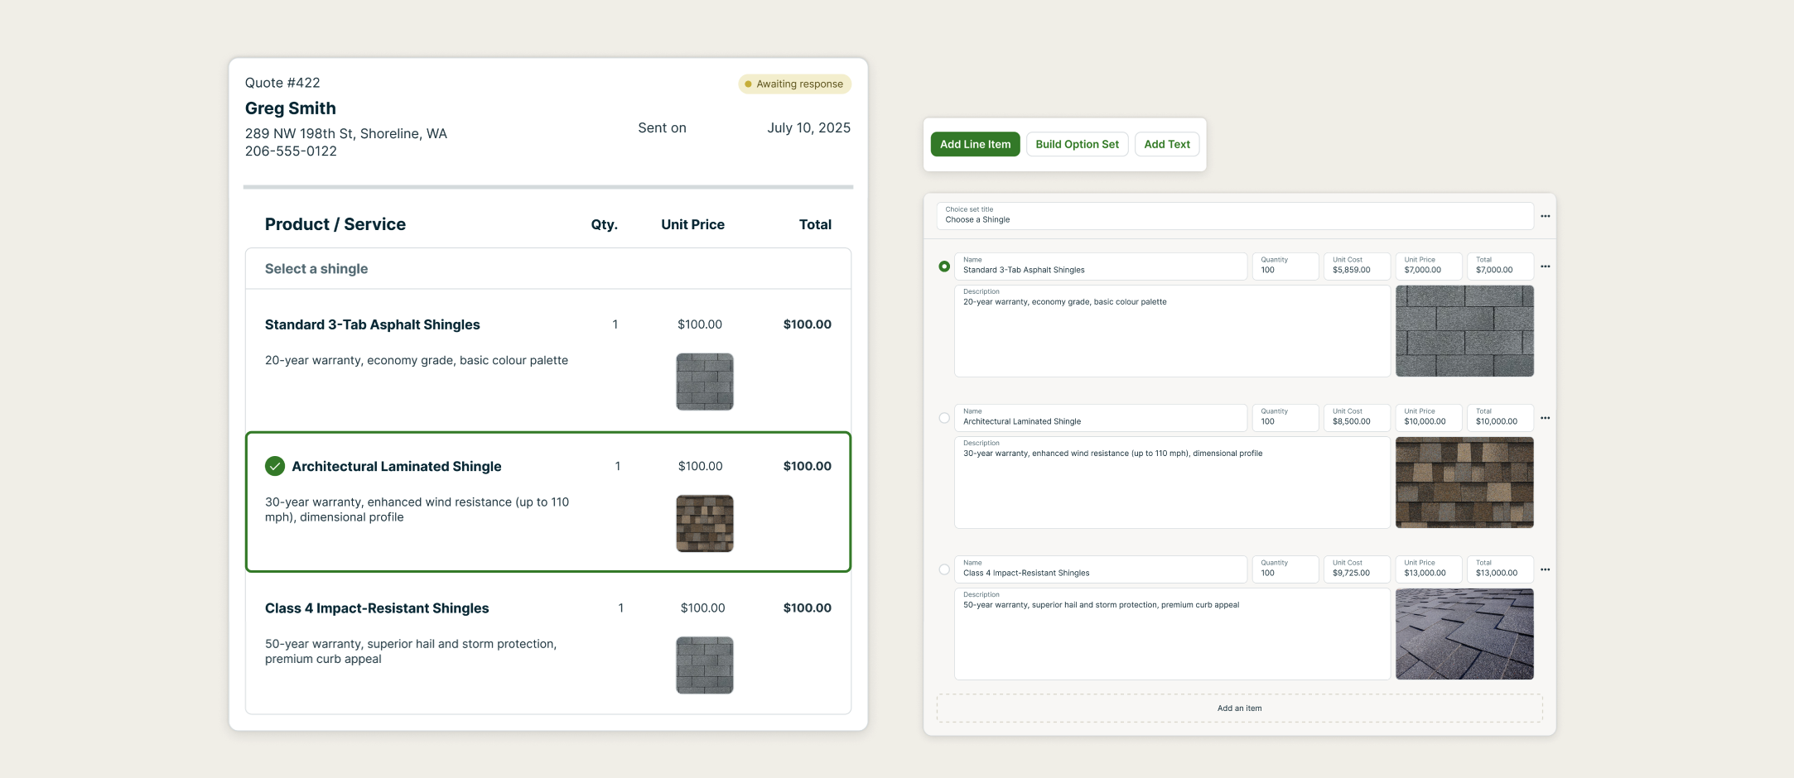Click the green checkmark on Architectural Laminated Shingle
This screenshot has width=1794, height=778.
pyautogui.click(x=275, y=466)
